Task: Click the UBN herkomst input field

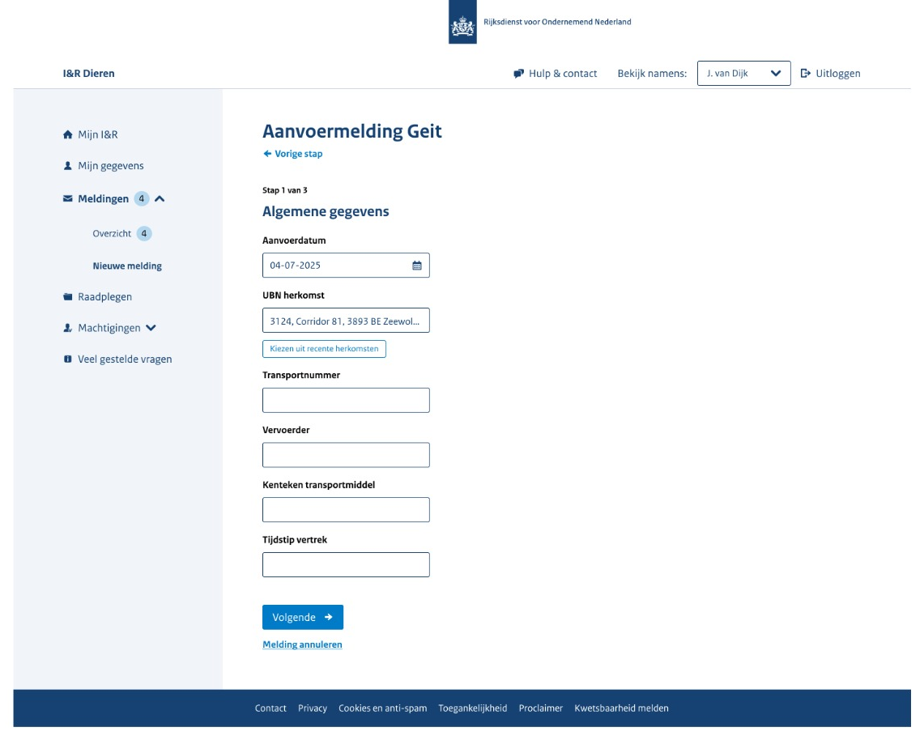Action: pos(346,321)
